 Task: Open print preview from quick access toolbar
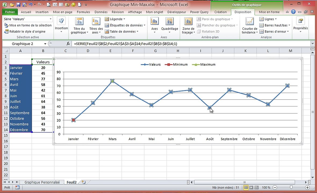point(49,5)
